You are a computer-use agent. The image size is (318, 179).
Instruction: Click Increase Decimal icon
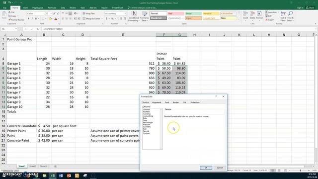click(x=121, y=19)
